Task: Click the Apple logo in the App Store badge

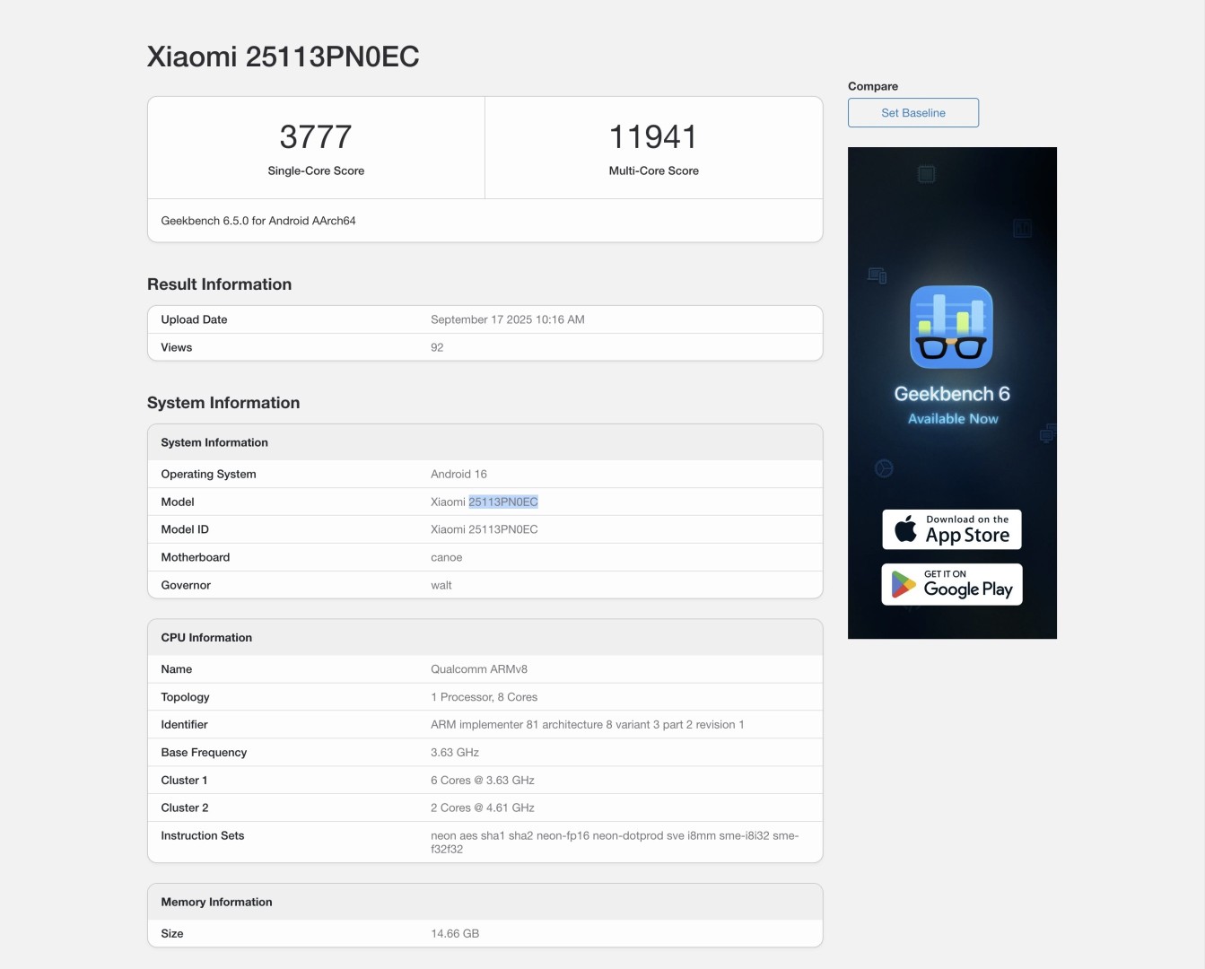Action: point(906,529)
